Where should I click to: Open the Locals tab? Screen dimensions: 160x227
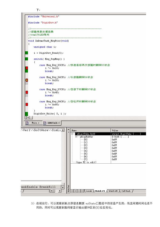(x=89, y=191)
